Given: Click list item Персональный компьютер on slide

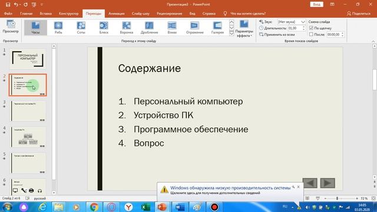Looking at the screenshot, I should tap(188, 101).
